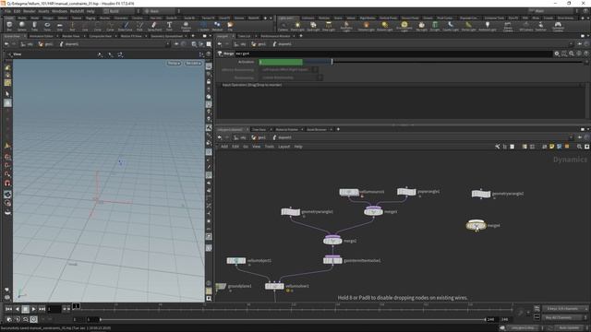591x332 pixels.
Task: Select the popwrangle1 node
Action: pyautogui.click(x=406, y=192)
